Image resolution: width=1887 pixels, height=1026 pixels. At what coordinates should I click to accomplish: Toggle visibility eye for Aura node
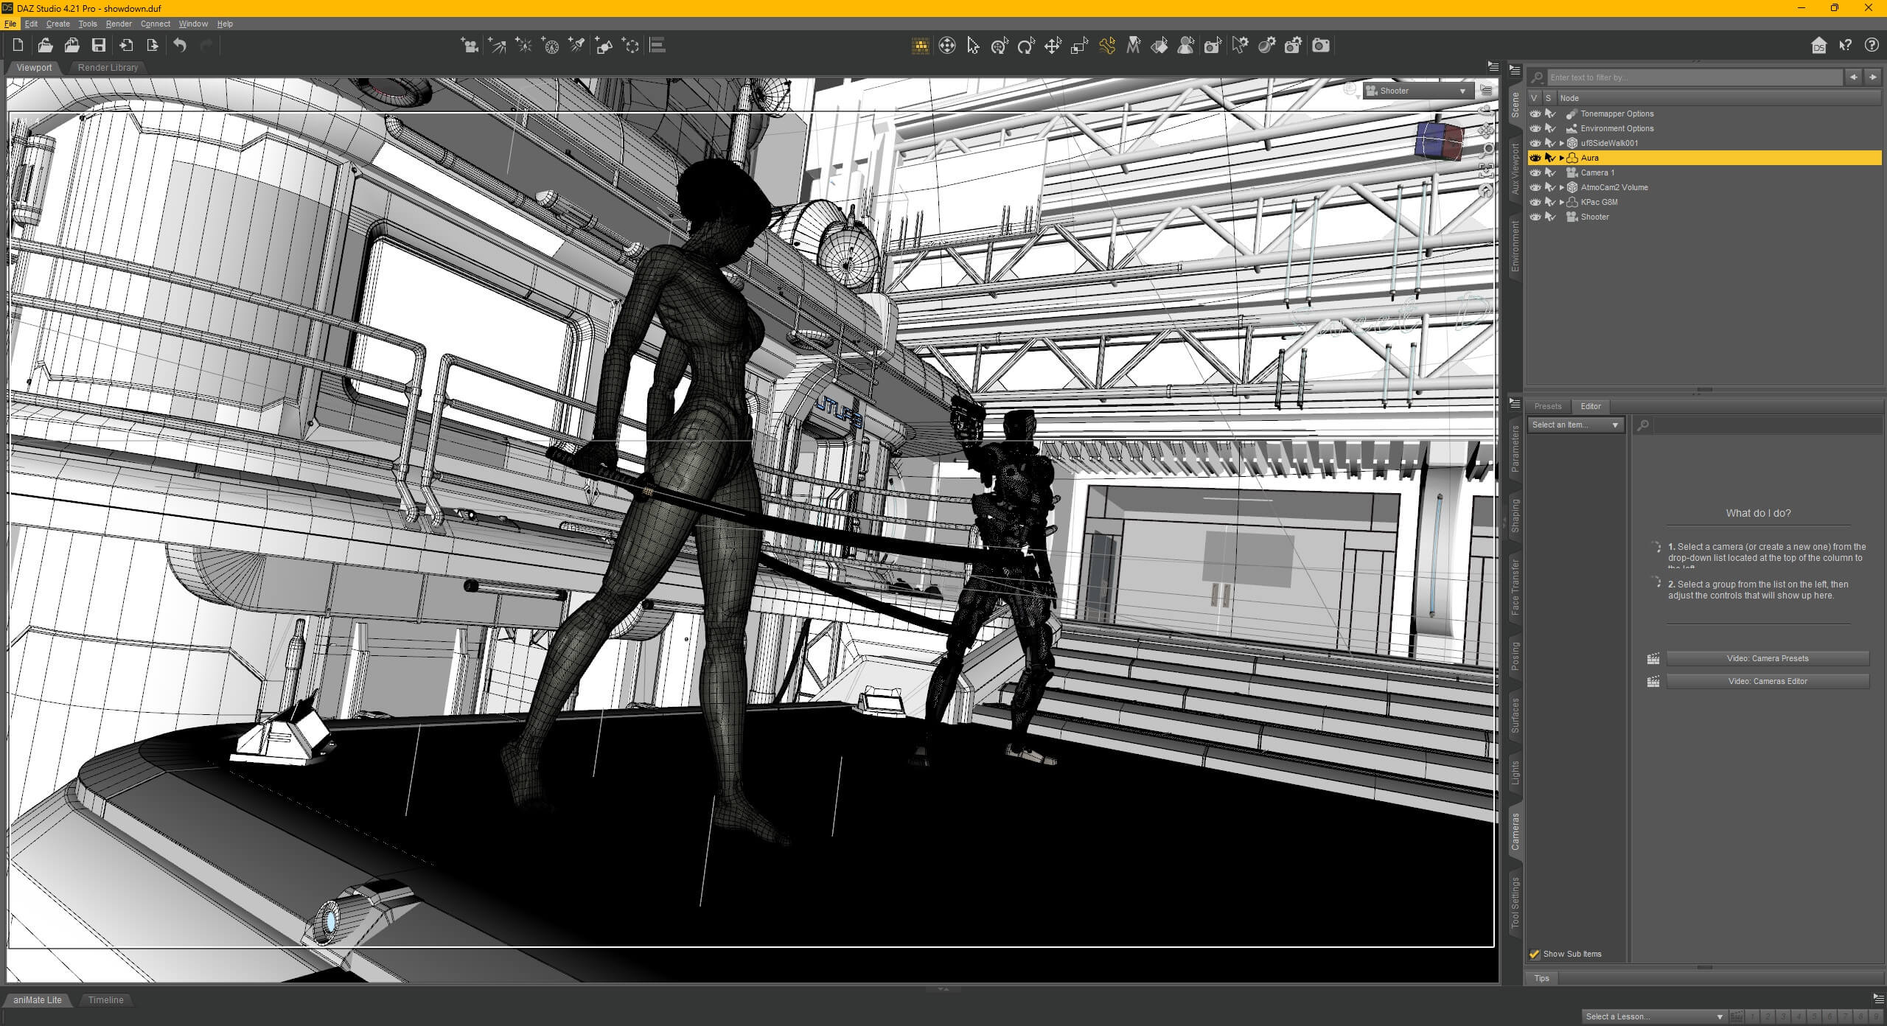click(x=1535, y=158)
